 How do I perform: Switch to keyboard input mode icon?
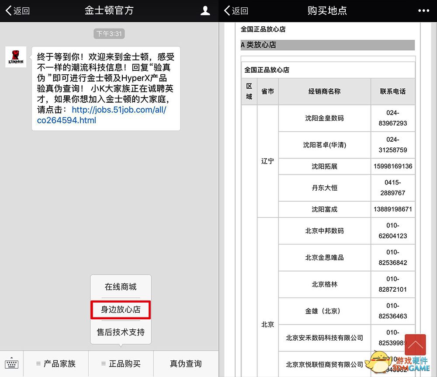click(11, 363)
